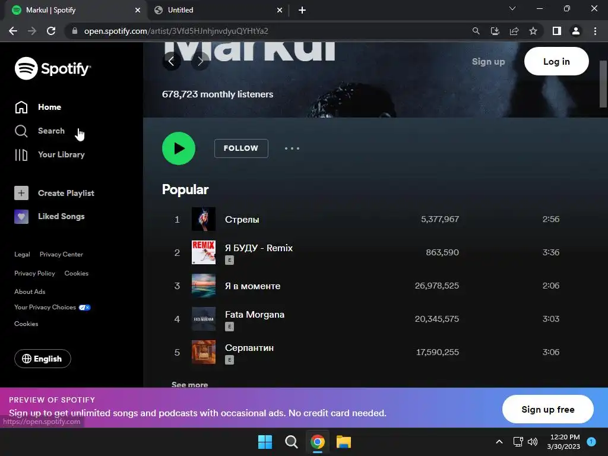Click the Серпантин cover art
The width and height of the screenshot is (608, 456).
tap(204, 352)
